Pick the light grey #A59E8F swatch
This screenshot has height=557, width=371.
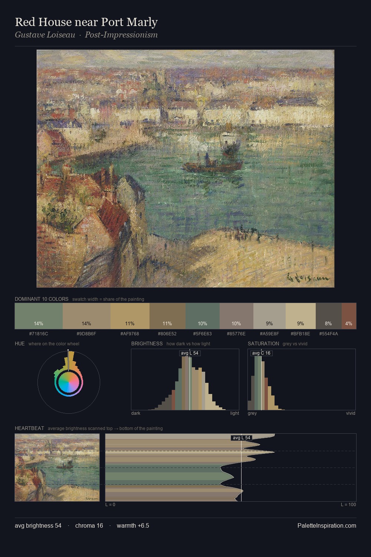tap(269, 316)
